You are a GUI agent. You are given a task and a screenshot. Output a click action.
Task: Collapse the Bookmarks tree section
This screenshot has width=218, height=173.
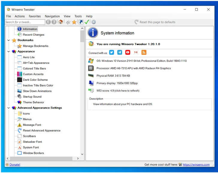[x=9, y=40]
